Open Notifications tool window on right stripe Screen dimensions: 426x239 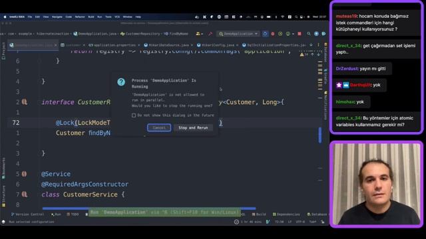click(x=325, y=106)
